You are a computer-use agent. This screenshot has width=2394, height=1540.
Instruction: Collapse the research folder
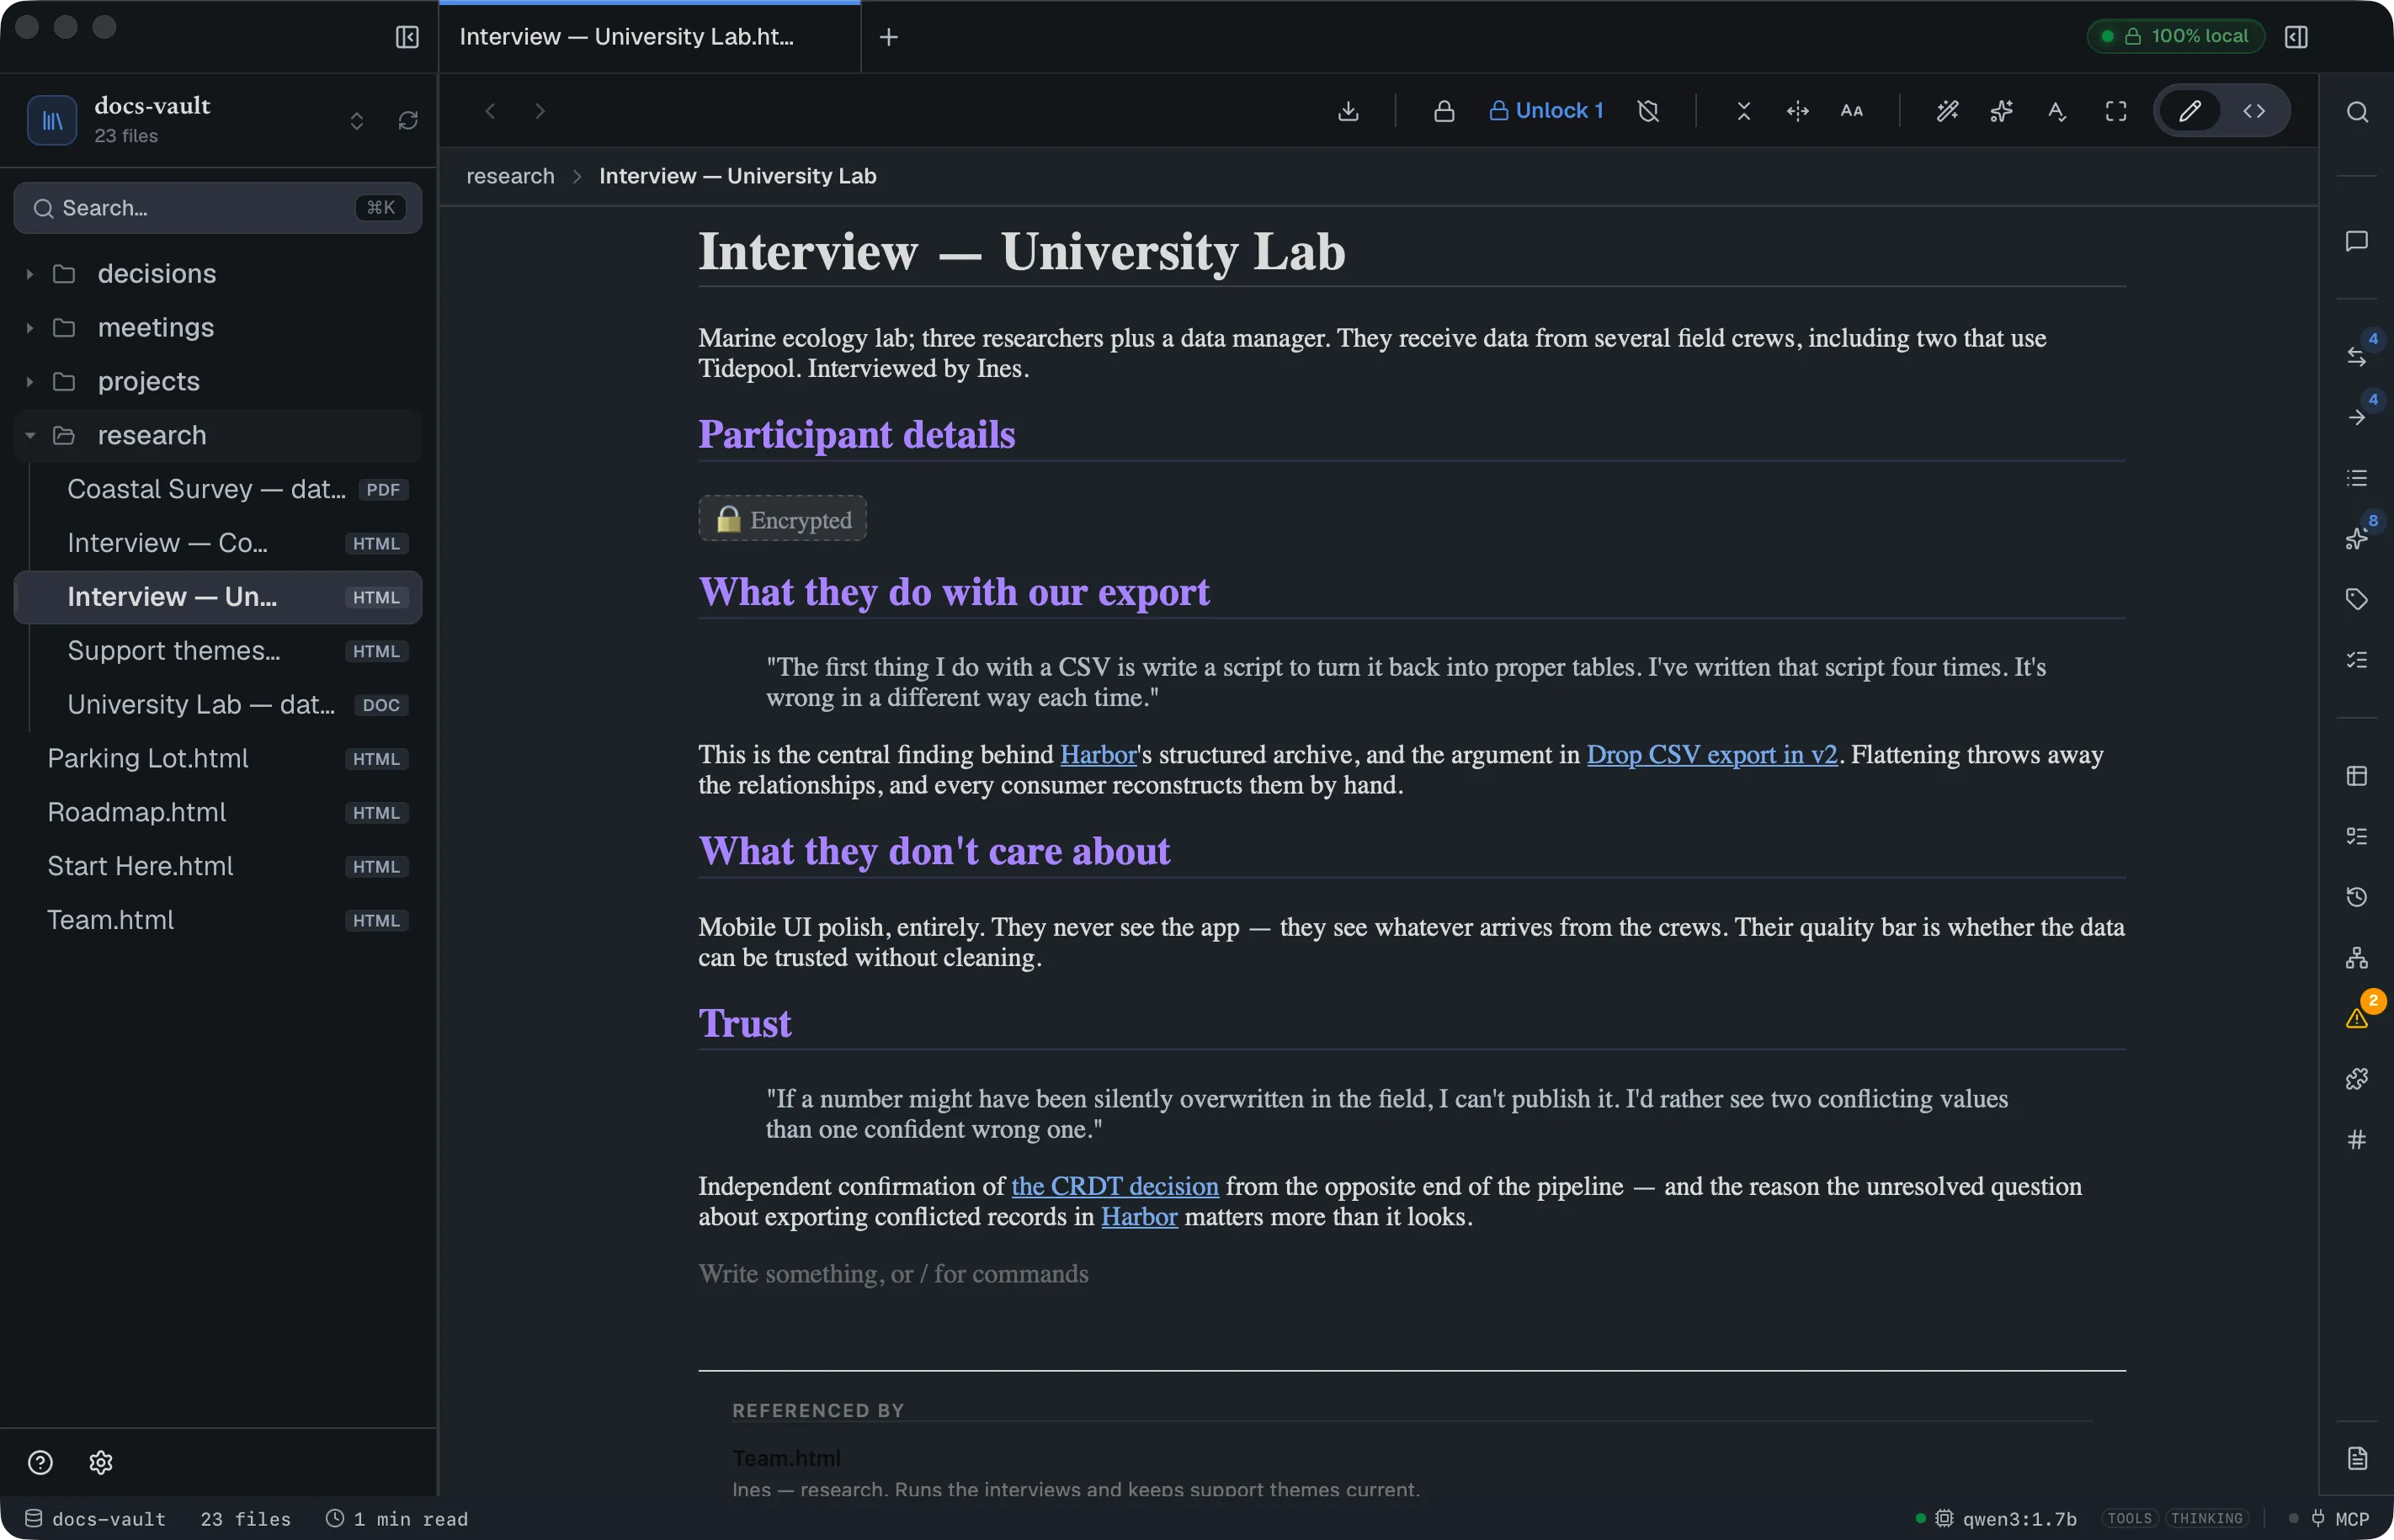click(x=218, y=436)
